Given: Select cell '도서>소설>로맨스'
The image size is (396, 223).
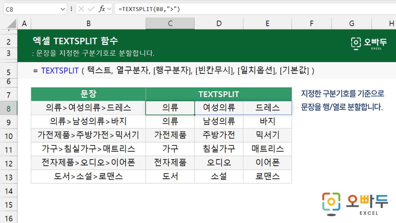Looking at the screenshot, I should [88, 176].
